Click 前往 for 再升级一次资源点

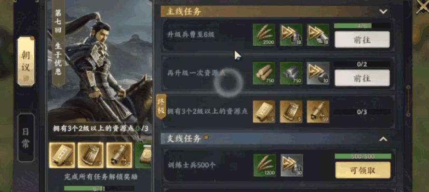[x=362, y=78]
